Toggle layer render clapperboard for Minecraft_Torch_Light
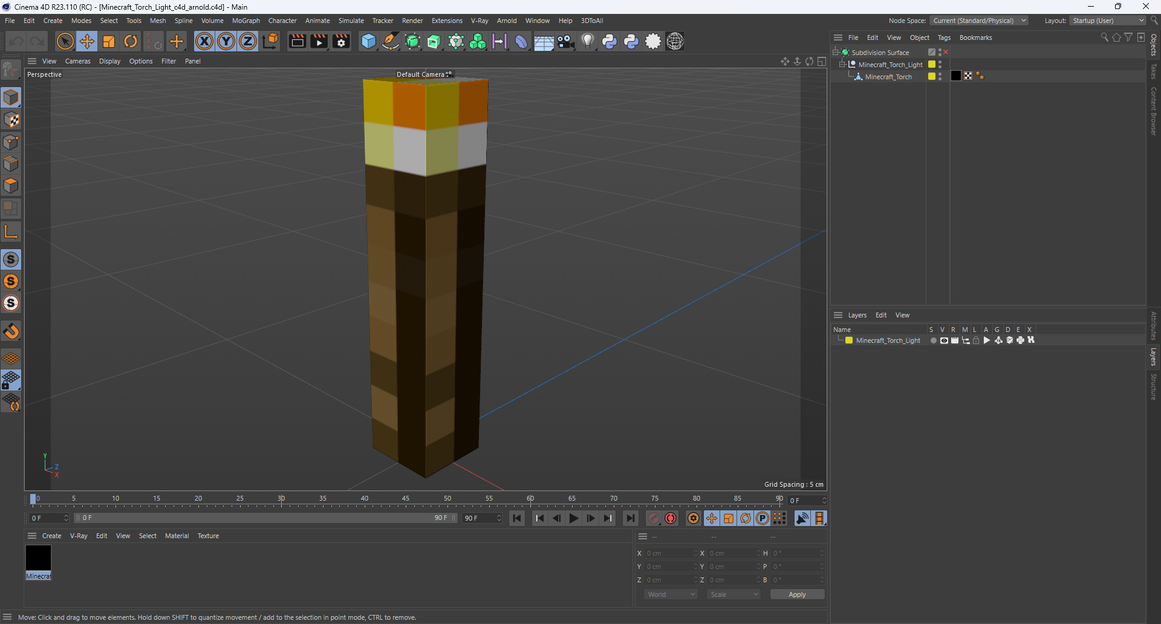1161x624 pixels. (955, 340)
